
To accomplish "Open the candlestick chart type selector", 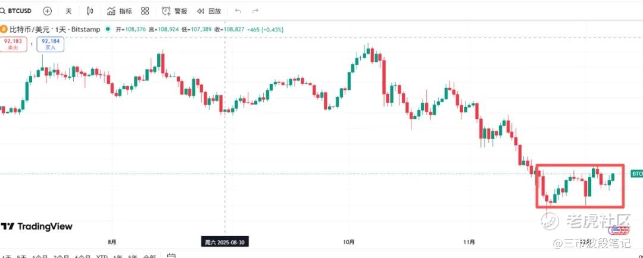I will (x=90, y=11).
